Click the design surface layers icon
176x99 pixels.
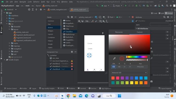[96, 17]
